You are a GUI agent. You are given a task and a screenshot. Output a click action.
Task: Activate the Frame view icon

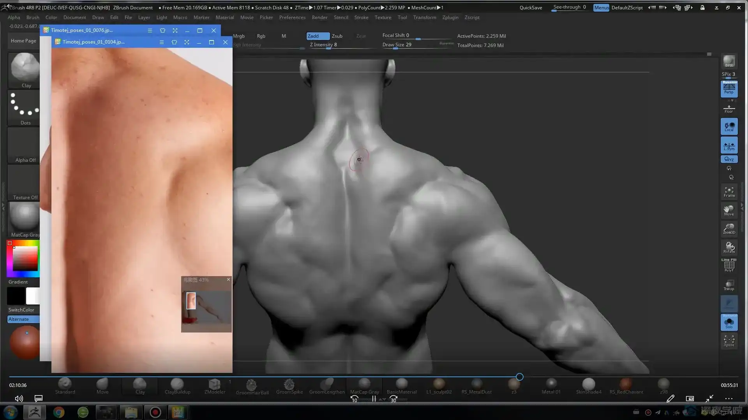(x=729, y=192)
